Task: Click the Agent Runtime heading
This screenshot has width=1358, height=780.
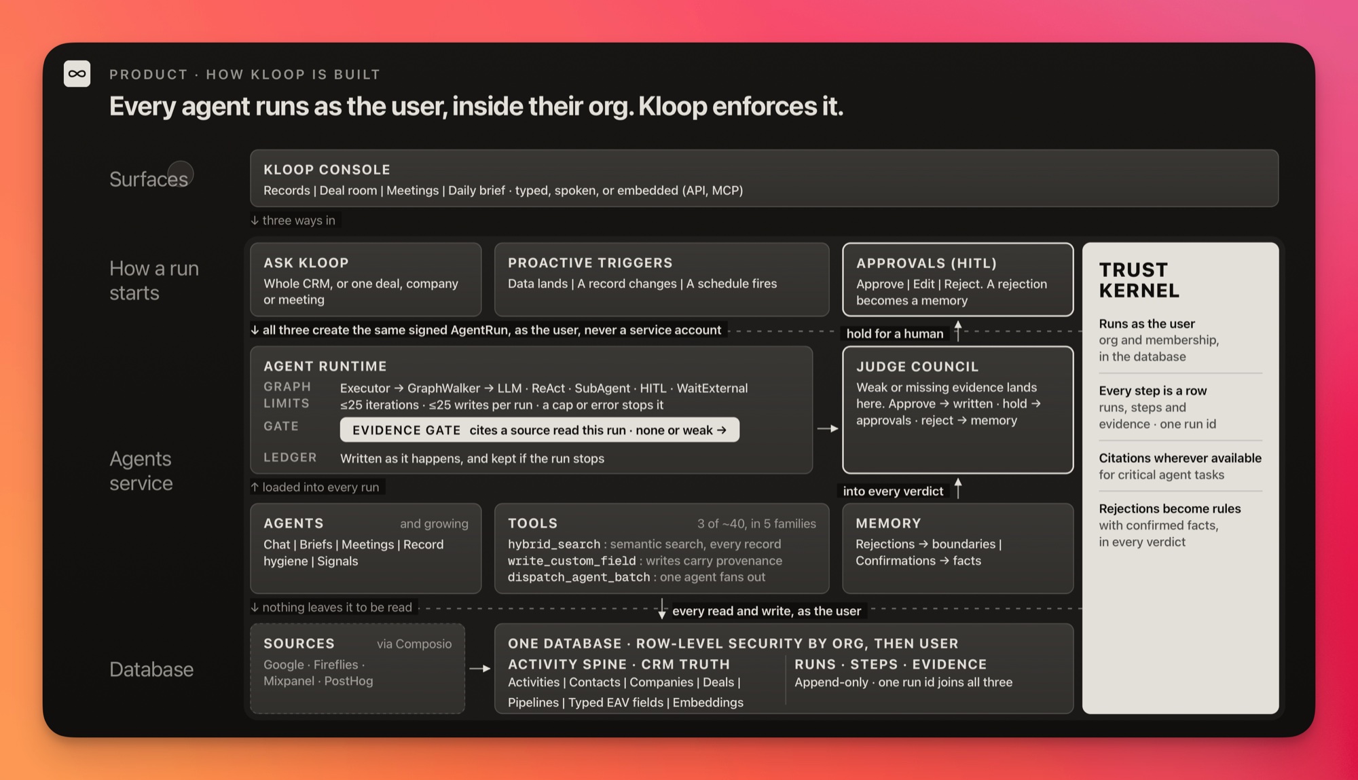Action: click(x=325, y=366)
